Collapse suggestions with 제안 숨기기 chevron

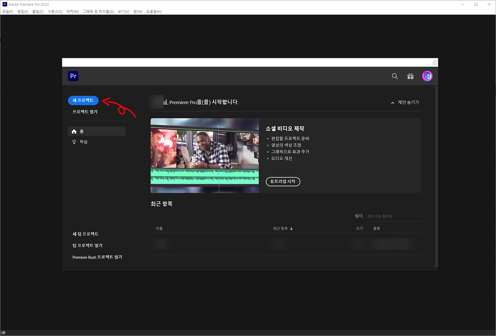pos(393,102)
